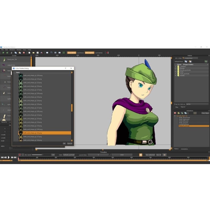Switch to the Objects tab

183,107
